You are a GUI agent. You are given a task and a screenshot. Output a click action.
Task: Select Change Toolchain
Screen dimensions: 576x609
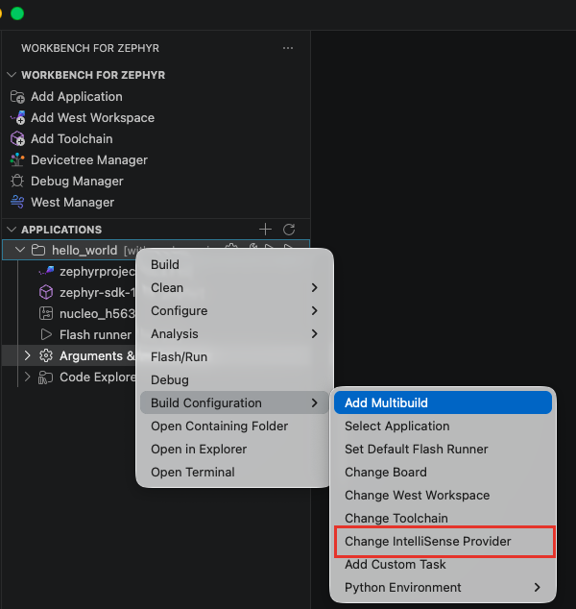tap(443, 518)
